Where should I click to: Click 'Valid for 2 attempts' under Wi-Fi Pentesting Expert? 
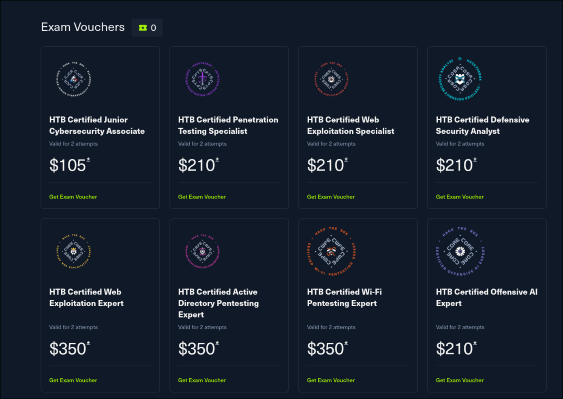[331, 327]
